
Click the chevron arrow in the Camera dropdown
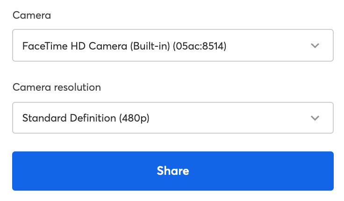pyautogui.click(x=315, y=46)
